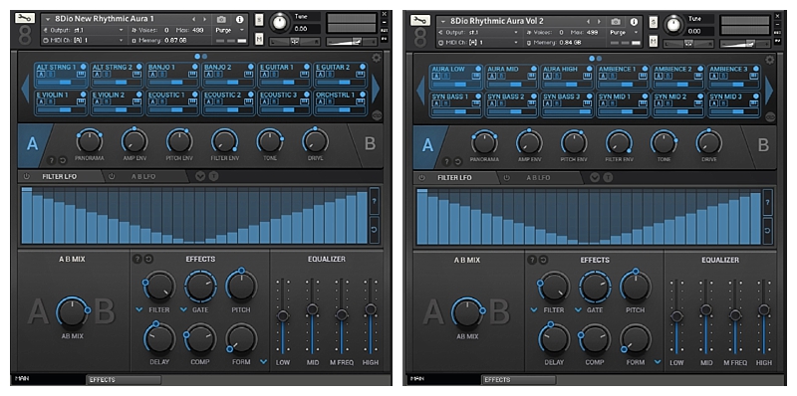The image size is (797, 396).
Task: Select the AMBIENCE 3 preset slot
Action: pyautogui.click(x=734, y=77)
